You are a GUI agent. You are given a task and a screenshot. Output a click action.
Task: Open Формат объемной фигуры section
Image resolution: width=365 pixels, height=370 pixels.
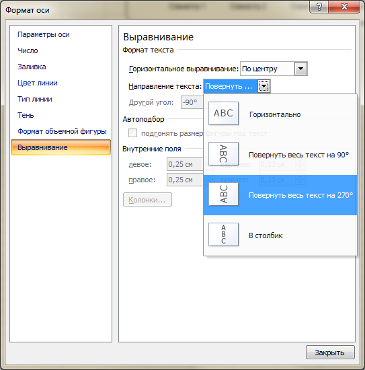62,131
